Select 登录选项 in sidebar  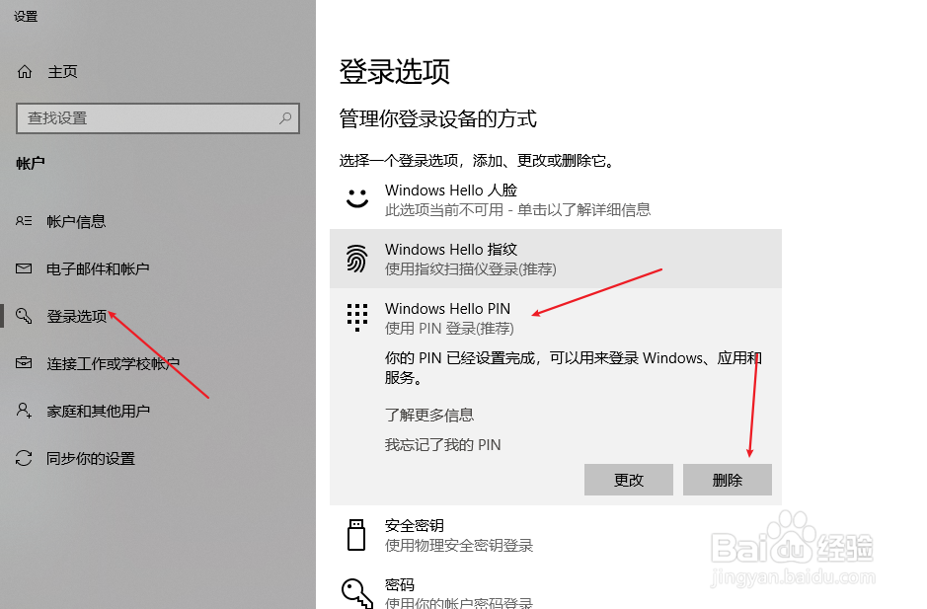[x=77, y=316]
